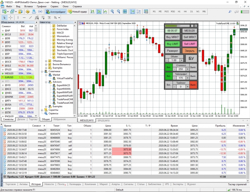Select the Fibonacci retracement tool
The image size is (250, 192).
tap(43, 18)
